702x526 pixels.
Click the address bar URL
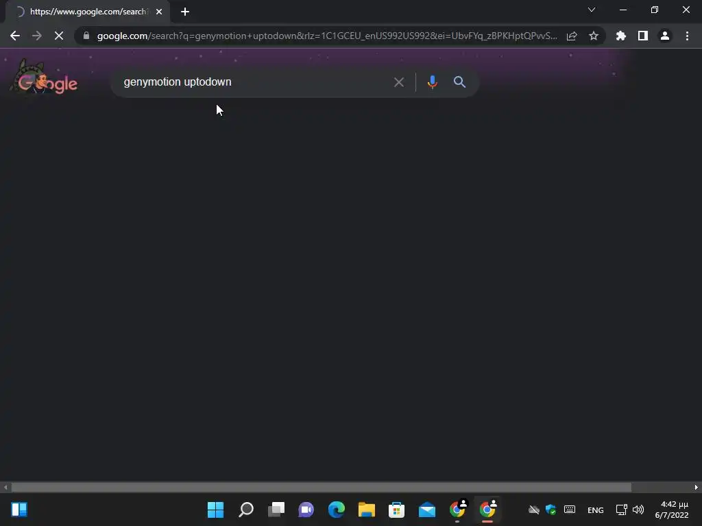coord(327,36)
